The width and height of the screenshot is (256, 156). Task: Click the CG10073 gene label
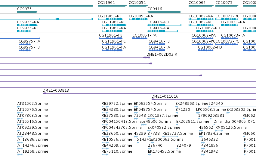[224, 3]
